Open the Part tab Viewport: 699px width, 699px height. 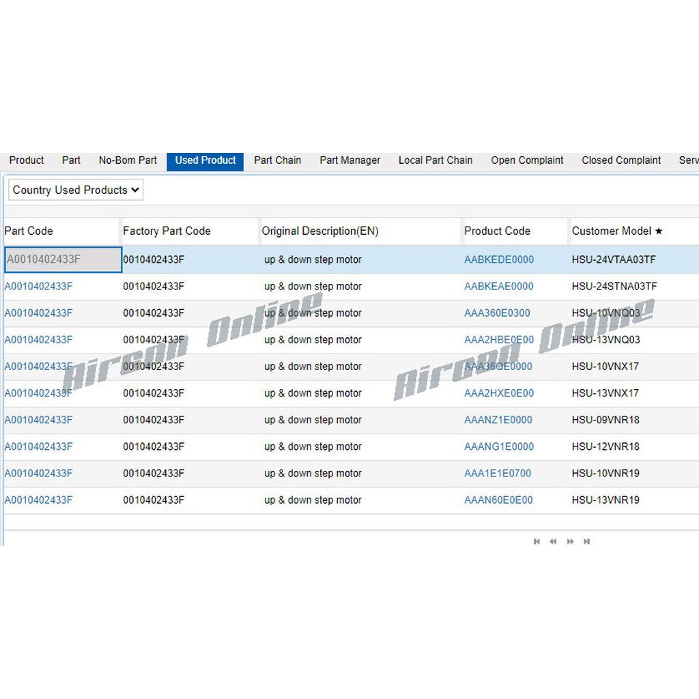click(x=71, y=160)
